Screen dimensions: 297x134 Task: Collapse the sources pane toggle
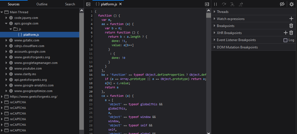(x=88, y=4)
